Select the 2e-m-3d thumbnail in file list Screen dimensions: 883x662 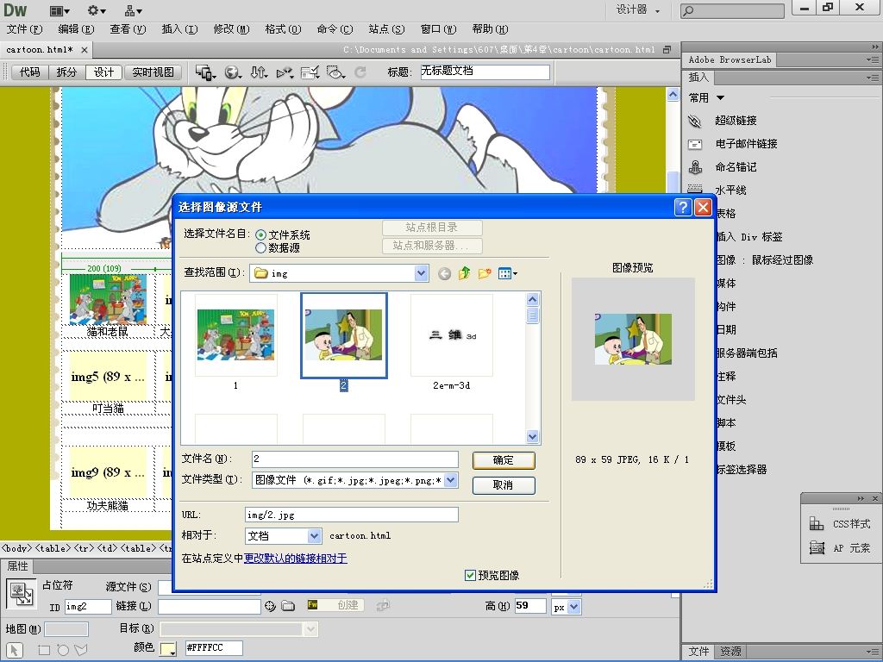tap(452, 341)
